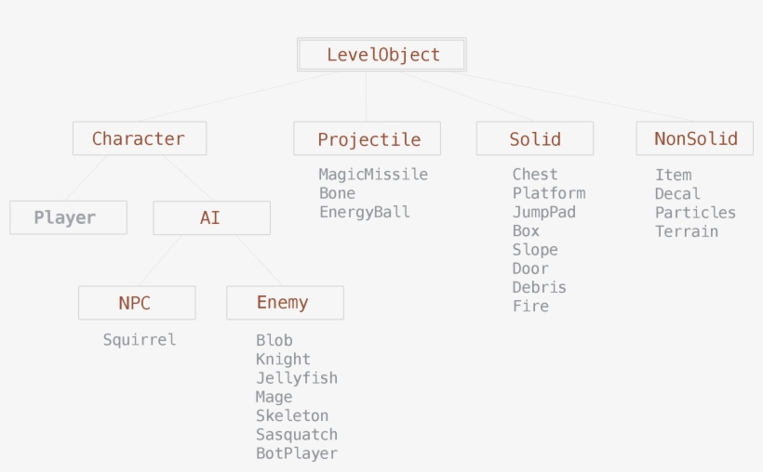Click the Enemy class box
This screenshot has height=472, width=763.
click(284, 303)
